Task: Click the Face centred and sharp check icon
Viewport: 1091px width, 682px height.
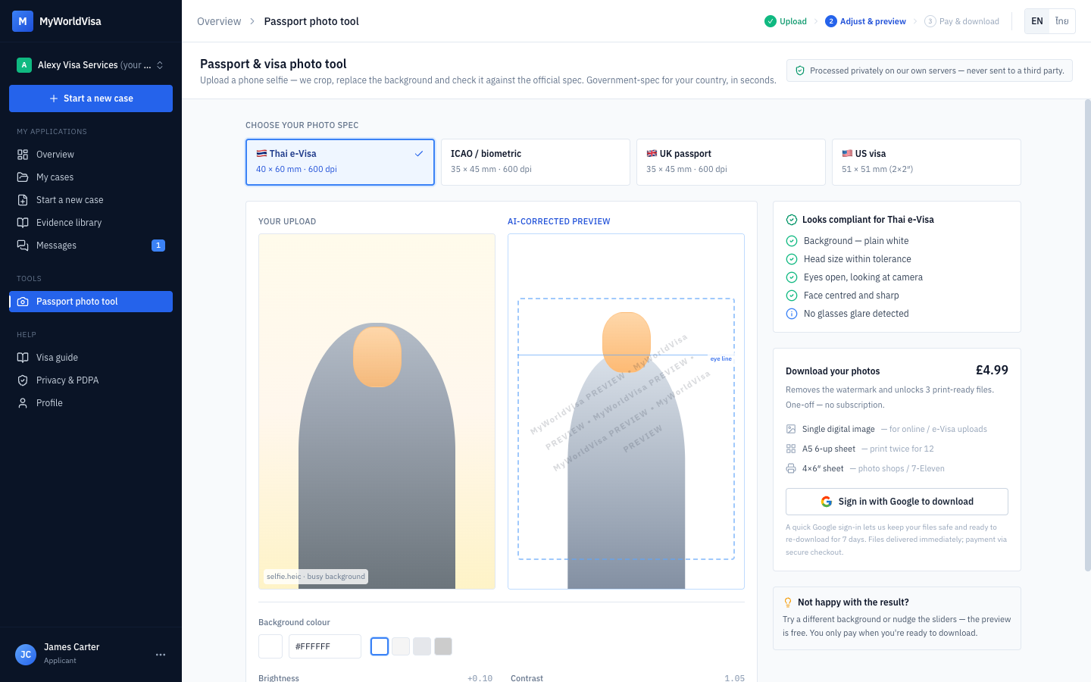Action: pyautogui.click(x=792, y=296)
